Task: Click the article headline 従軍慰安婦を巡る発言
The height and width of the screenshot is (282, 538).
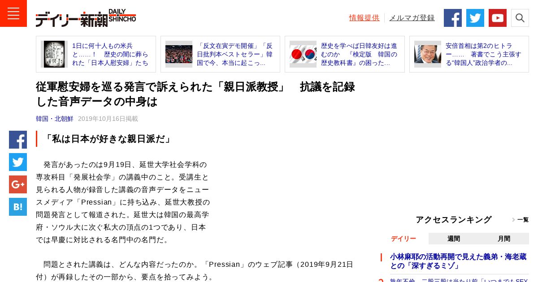Action: coord(195,94)
